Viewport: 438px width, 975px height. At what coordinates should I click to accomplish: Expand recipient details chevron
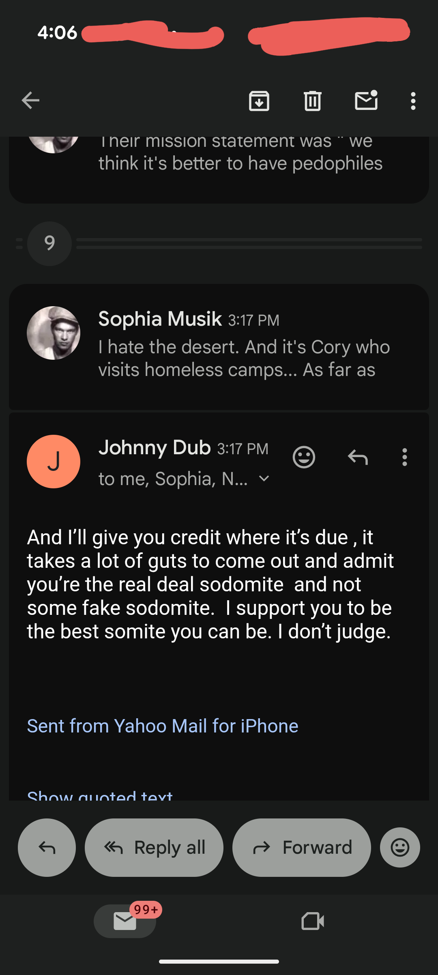pyautogui.click(x=264, y=479)
